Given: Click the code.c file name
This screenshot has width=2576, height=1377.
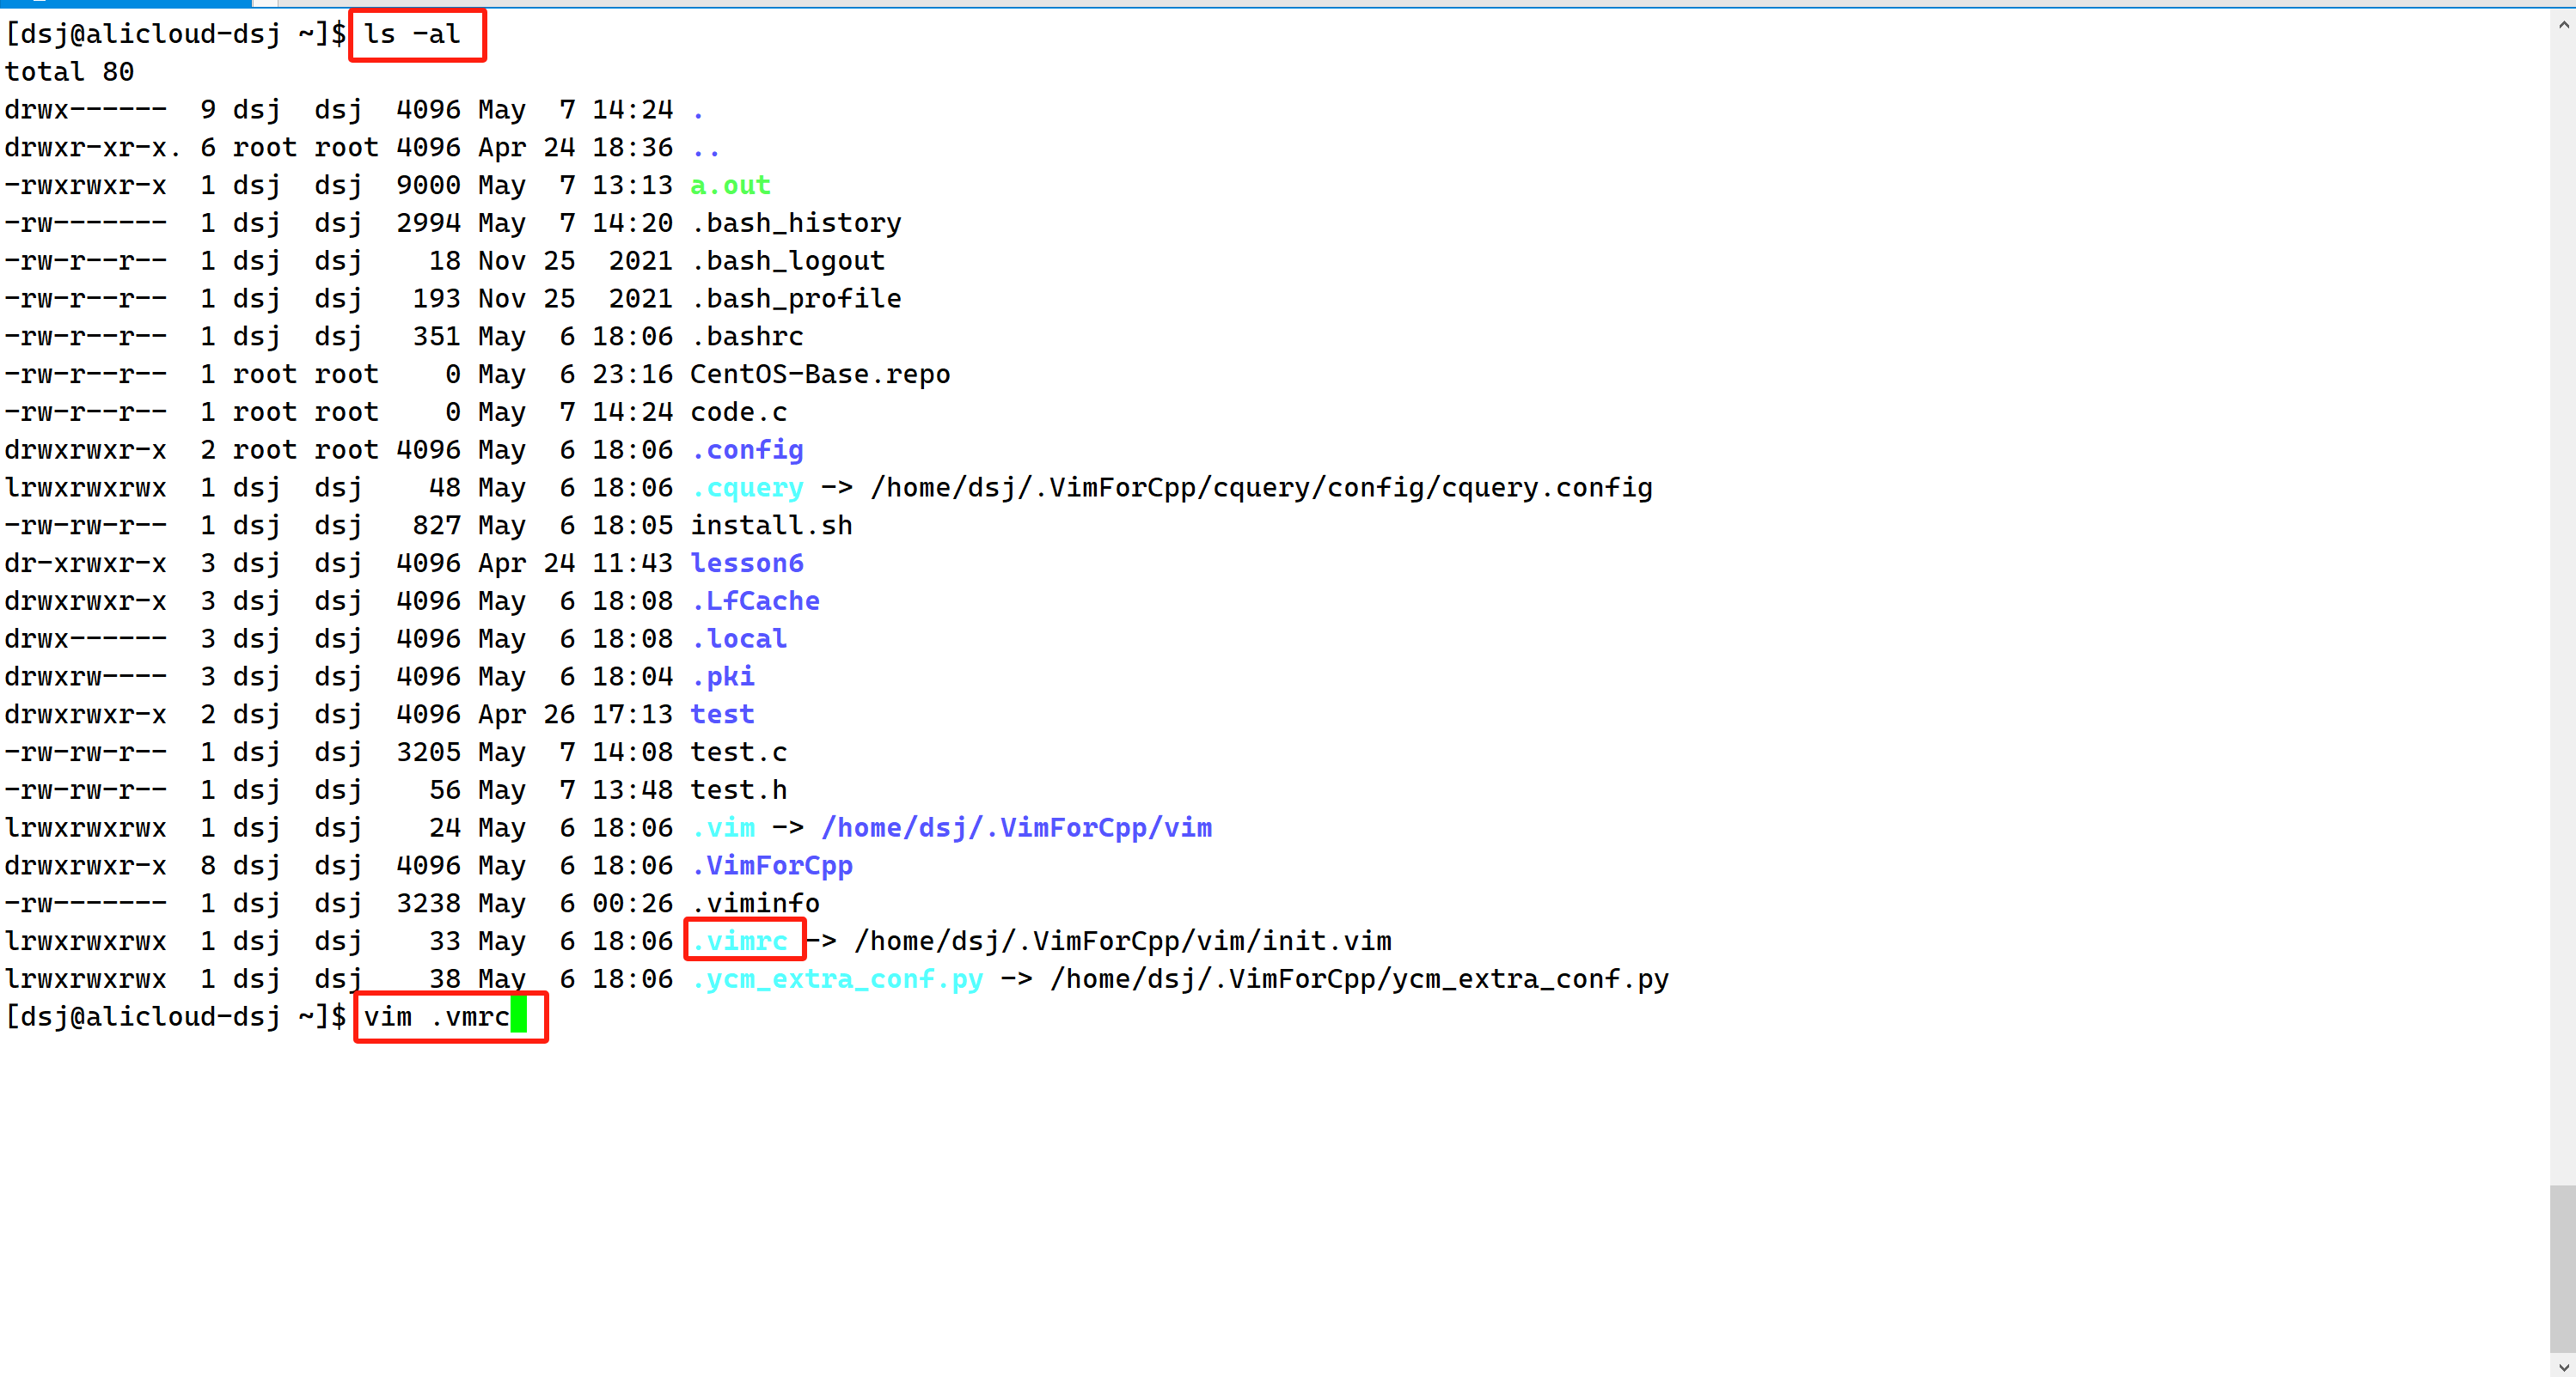Looking at the screenshot, I should (739, 411).
